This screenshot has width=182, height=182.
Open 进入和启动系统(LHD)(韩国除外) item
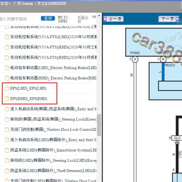53,140
